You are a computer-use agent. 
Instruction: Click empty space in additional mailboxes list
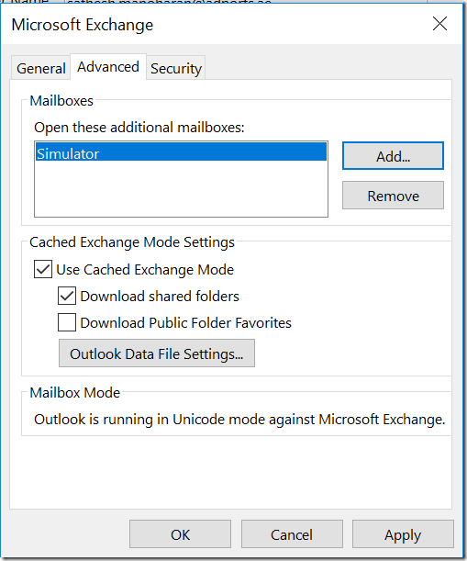click(x=181, y=188)
